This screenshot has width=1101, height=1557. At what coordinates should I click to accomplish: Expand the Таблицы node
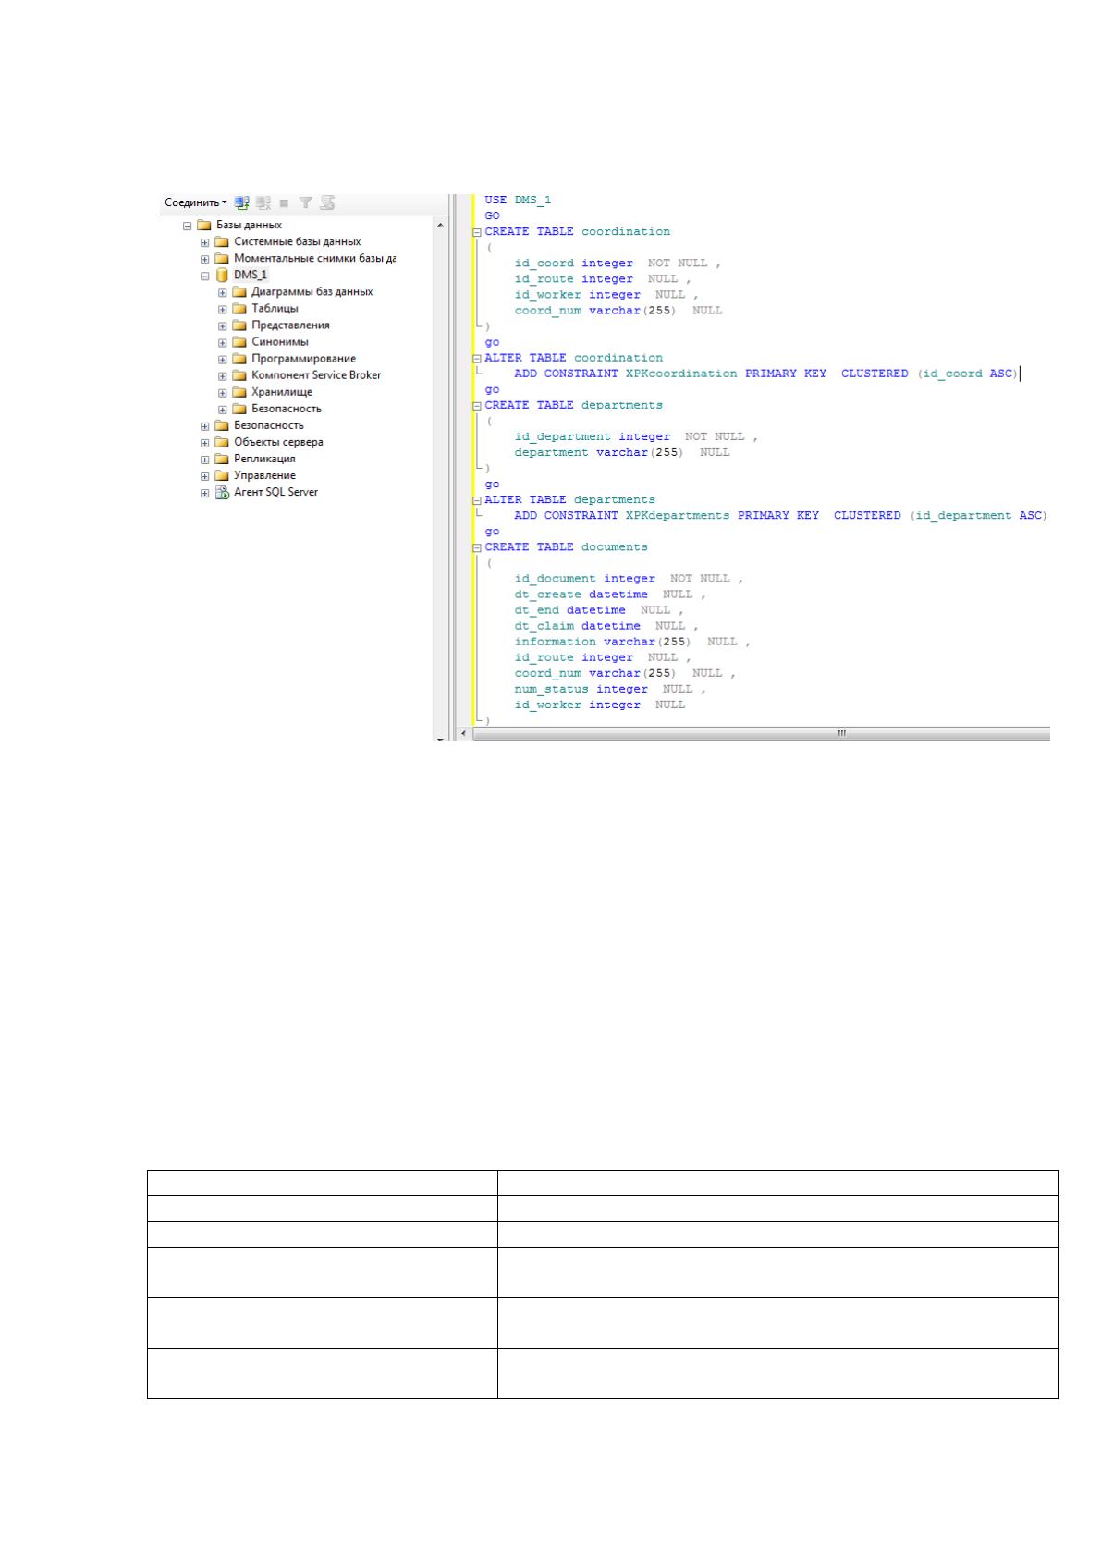click(x=223, y=309)
